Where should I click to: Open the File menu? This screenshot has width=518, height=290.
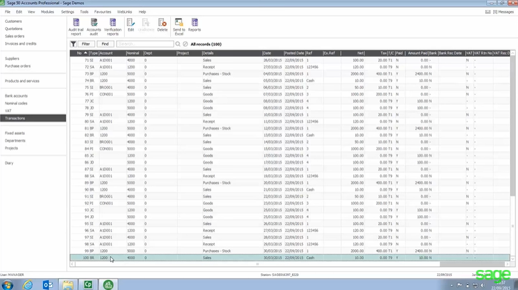tap(7, 12)
